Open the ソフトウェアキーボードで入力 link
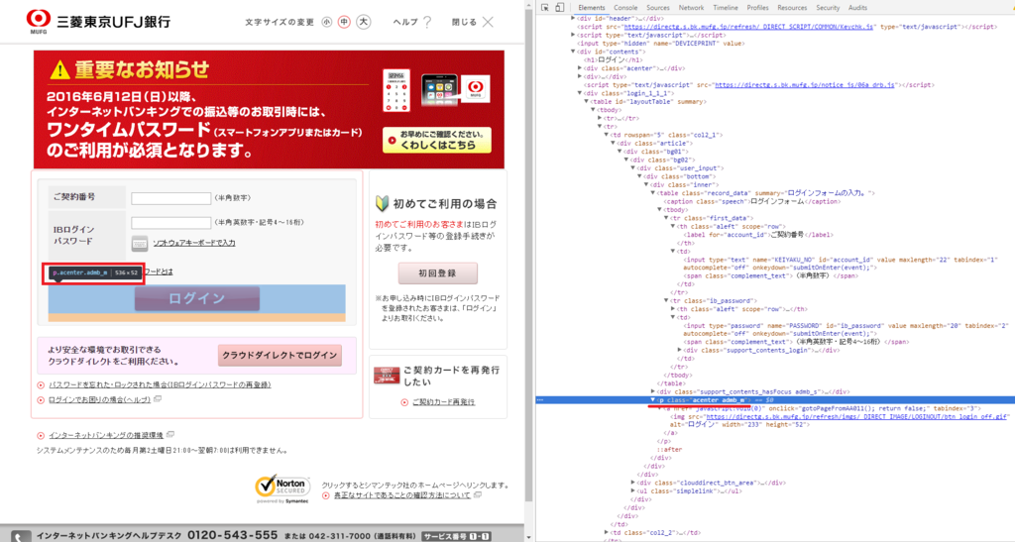Viewport: 1015px width, 542px height. [194, 243]
